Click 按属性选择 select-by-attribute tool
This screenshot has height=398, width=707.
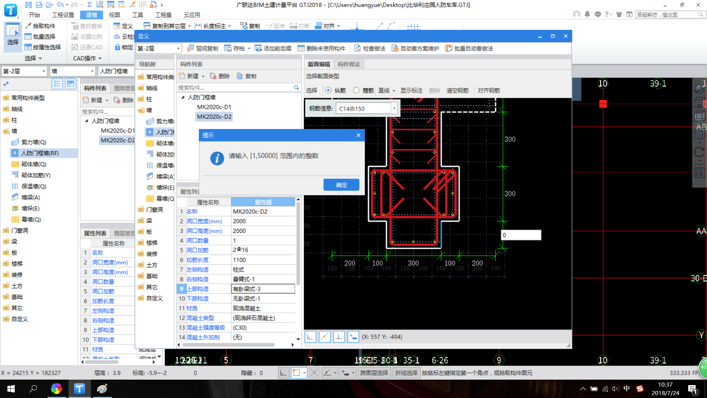pos(43,47)
